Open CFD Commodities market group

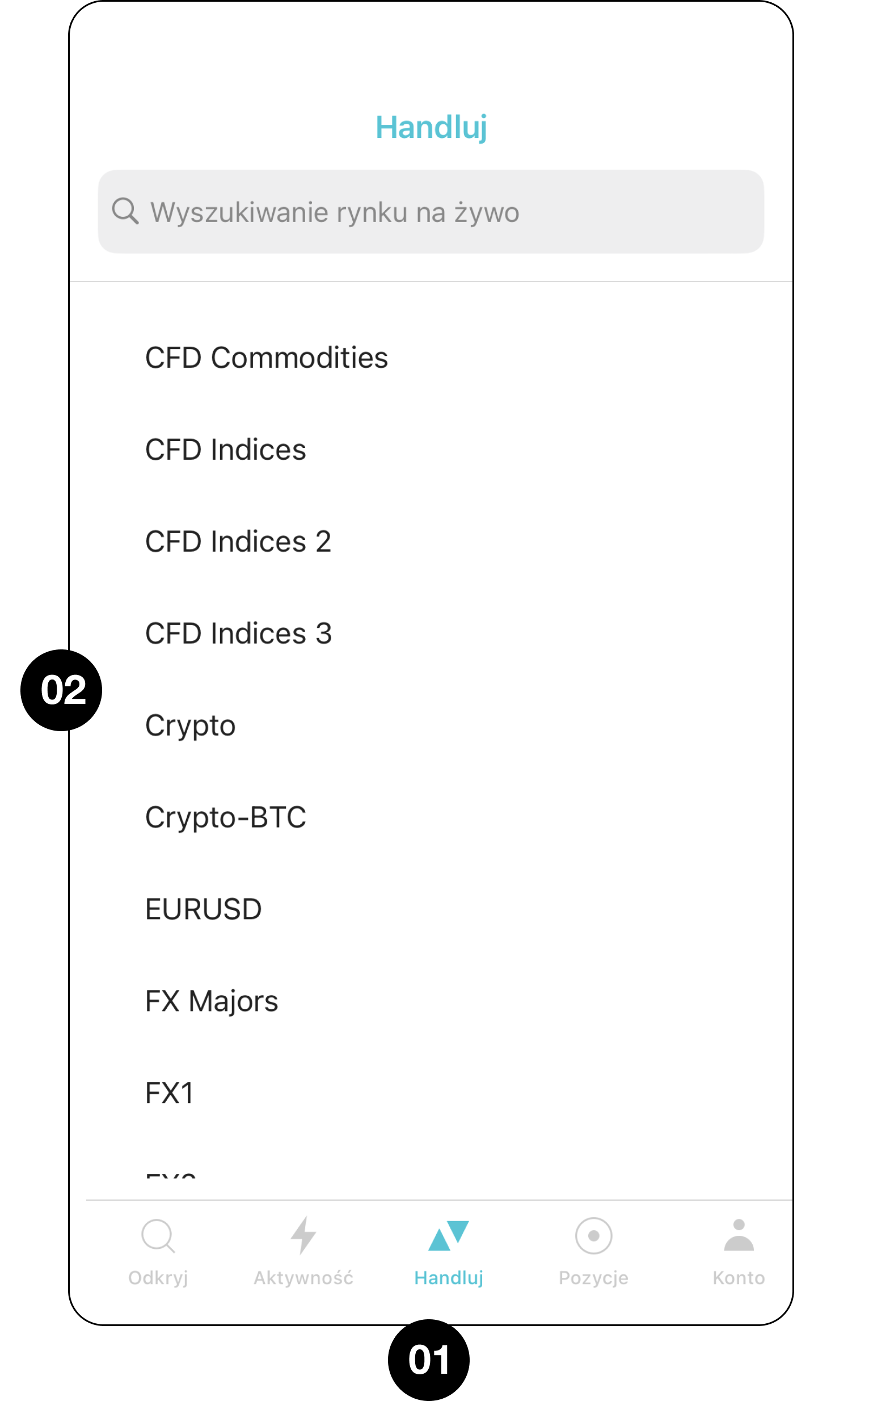267,358
